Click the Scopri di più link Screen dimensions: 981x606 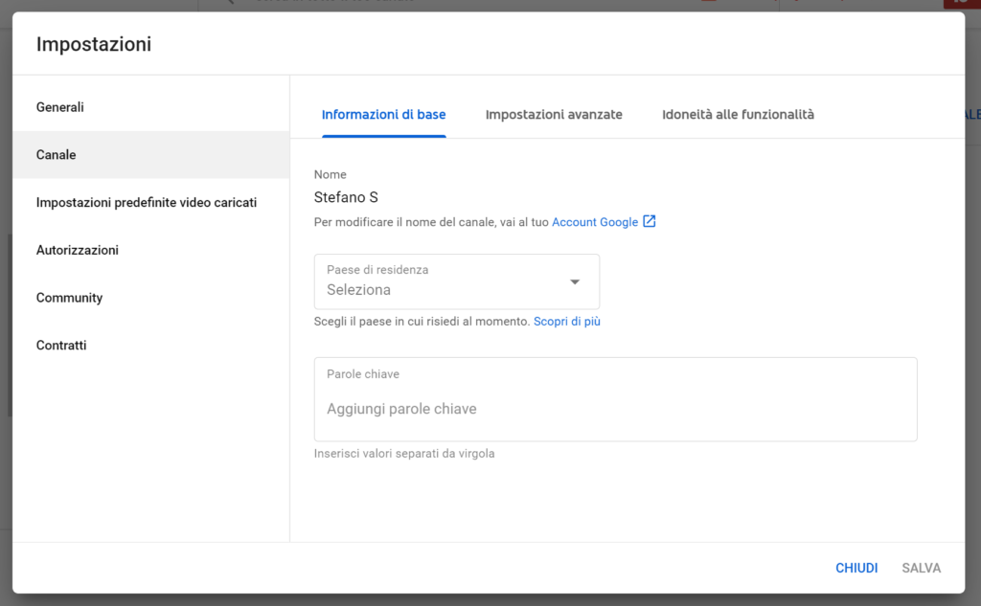[567, 322]
